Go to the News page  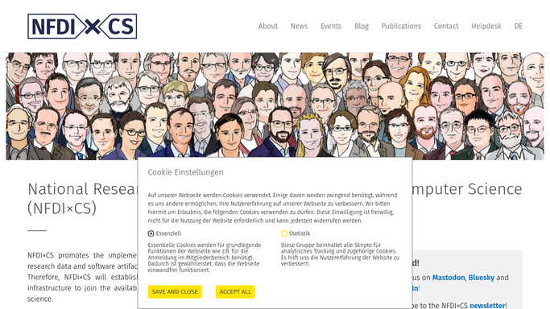tap(299, 27)
